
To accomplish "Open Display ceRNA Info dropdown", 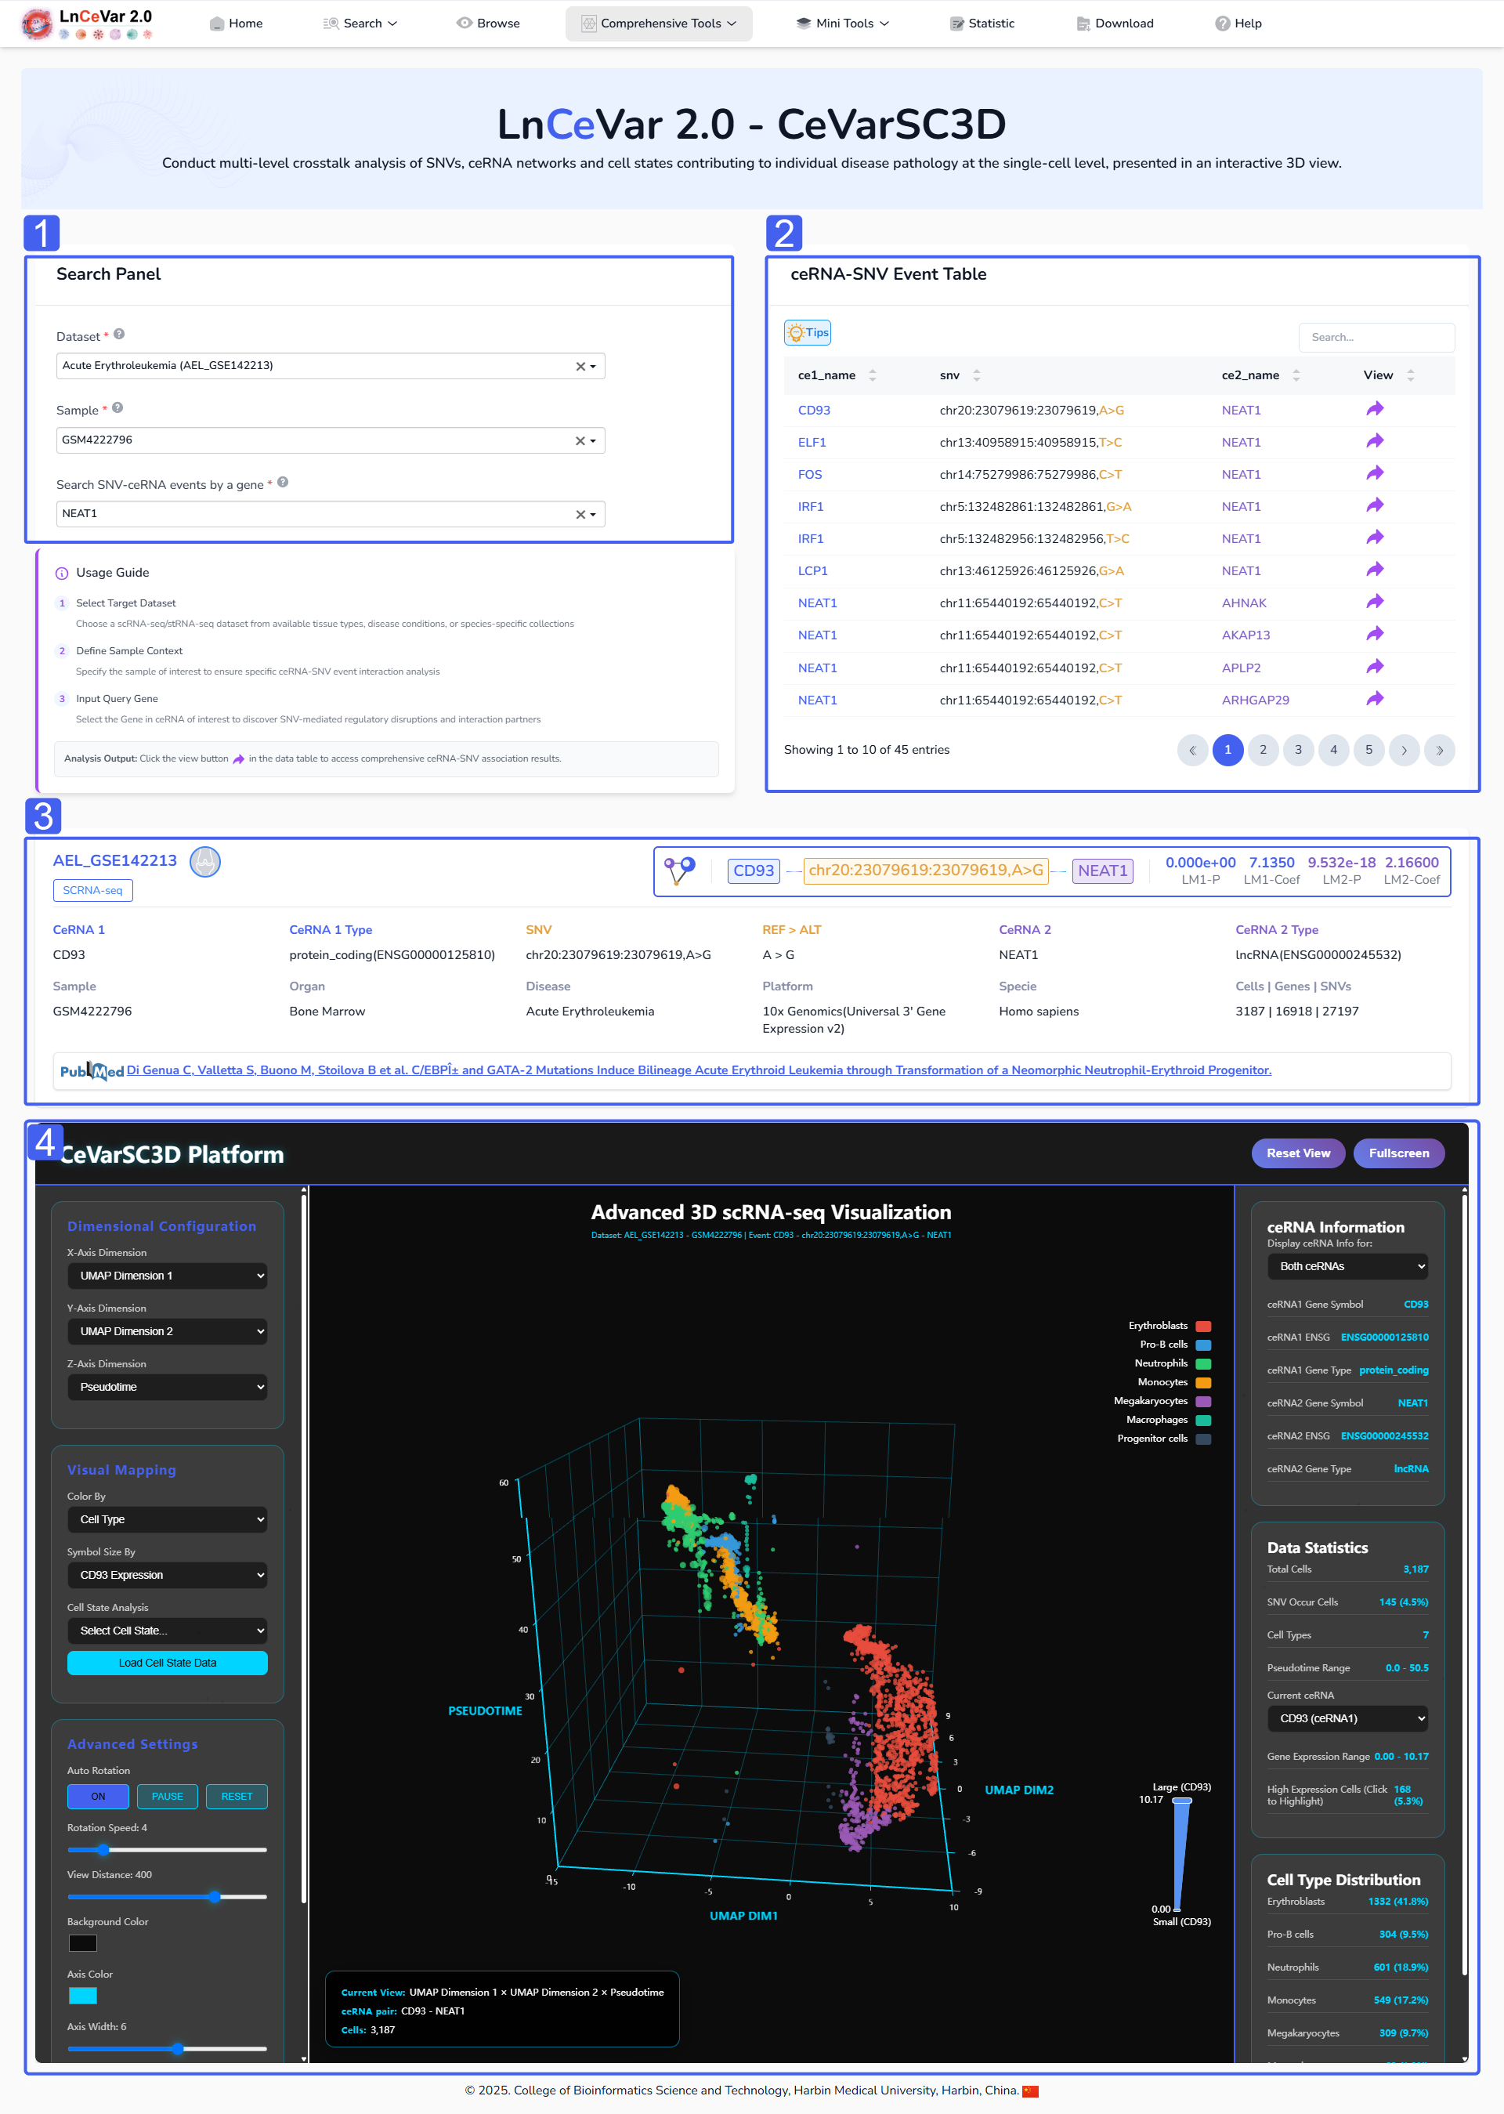I will point(1347,1266).
